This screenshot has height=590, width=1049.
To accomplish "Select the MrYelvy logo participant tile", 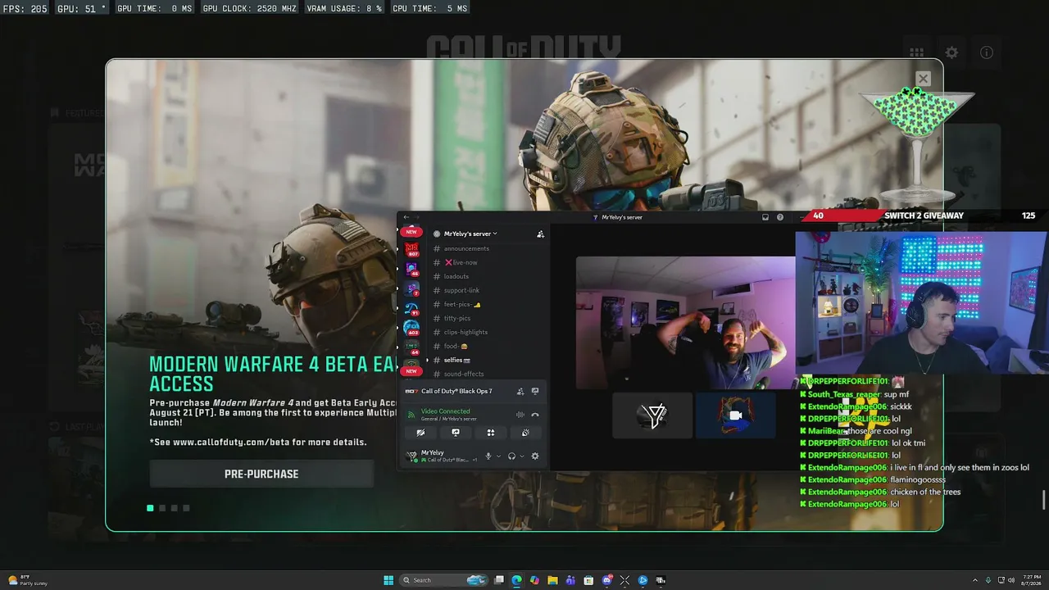I will (652, 415).
